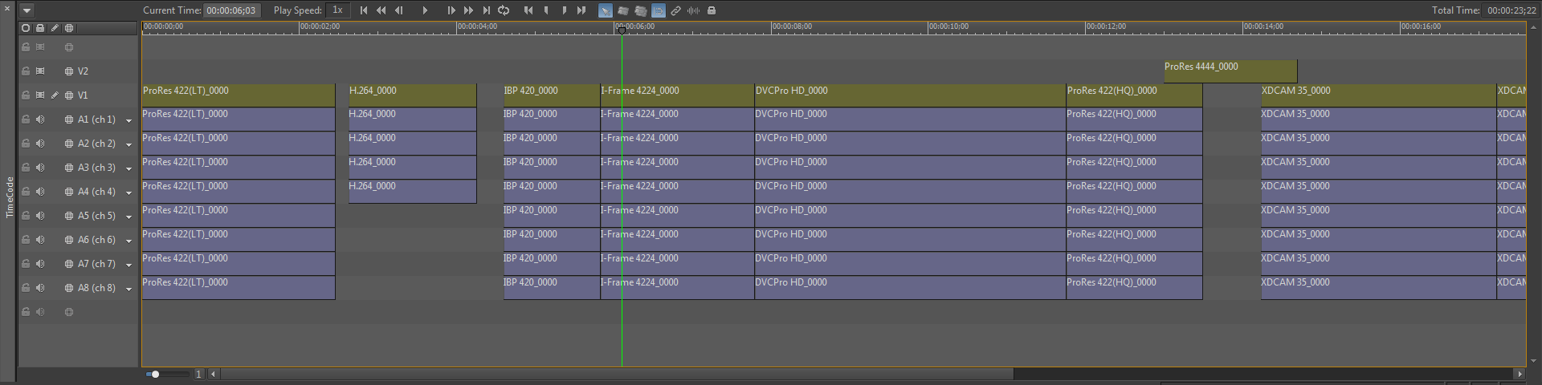Lock the V2 track

click(x=26, y=71)
